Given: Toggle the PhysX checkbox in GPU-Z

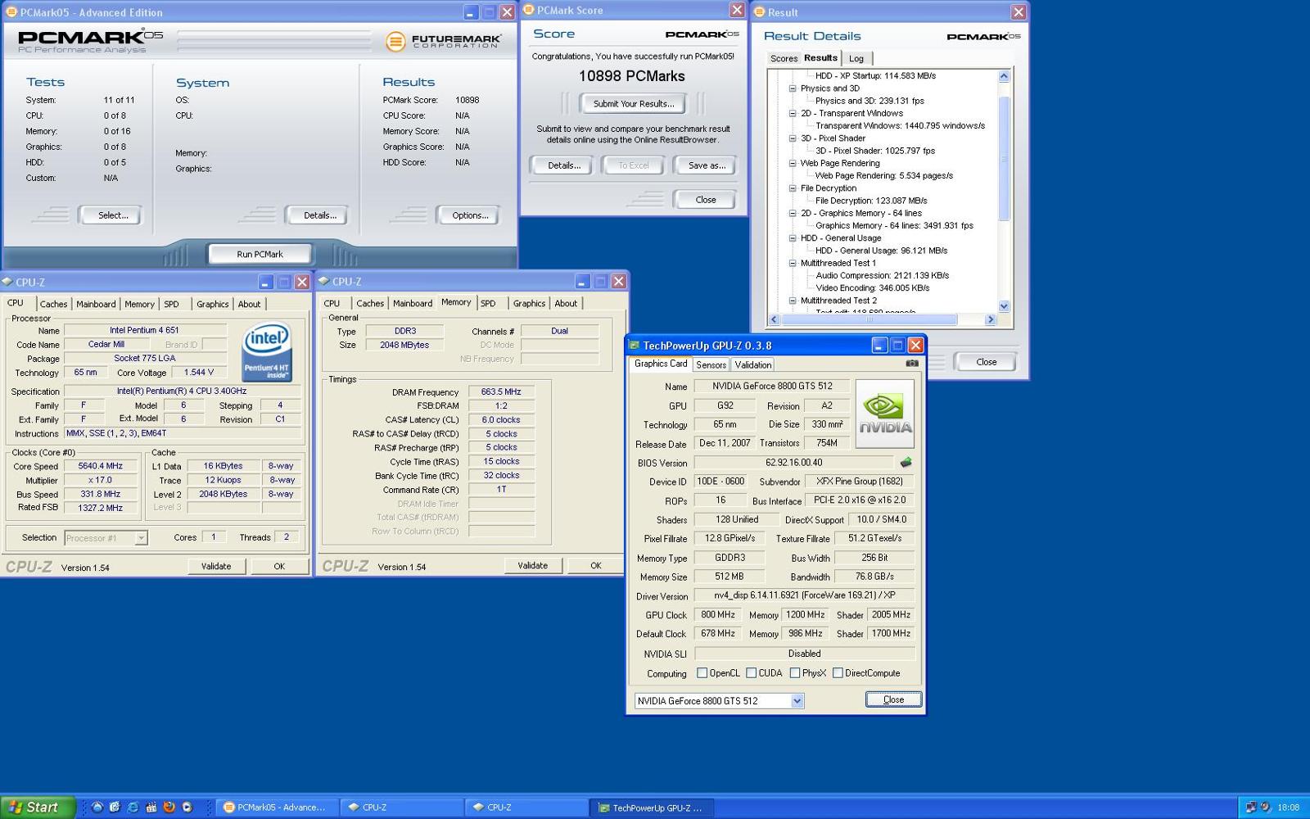Looking at the screenshot, I should [795, 673].
